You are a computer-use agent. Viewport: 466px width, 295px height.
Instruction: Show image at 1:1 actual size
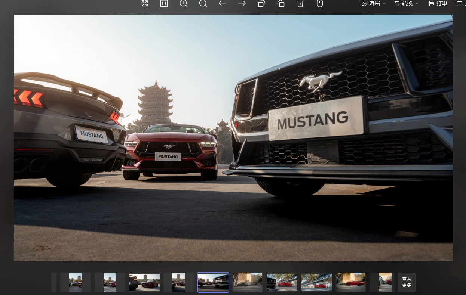164,4
